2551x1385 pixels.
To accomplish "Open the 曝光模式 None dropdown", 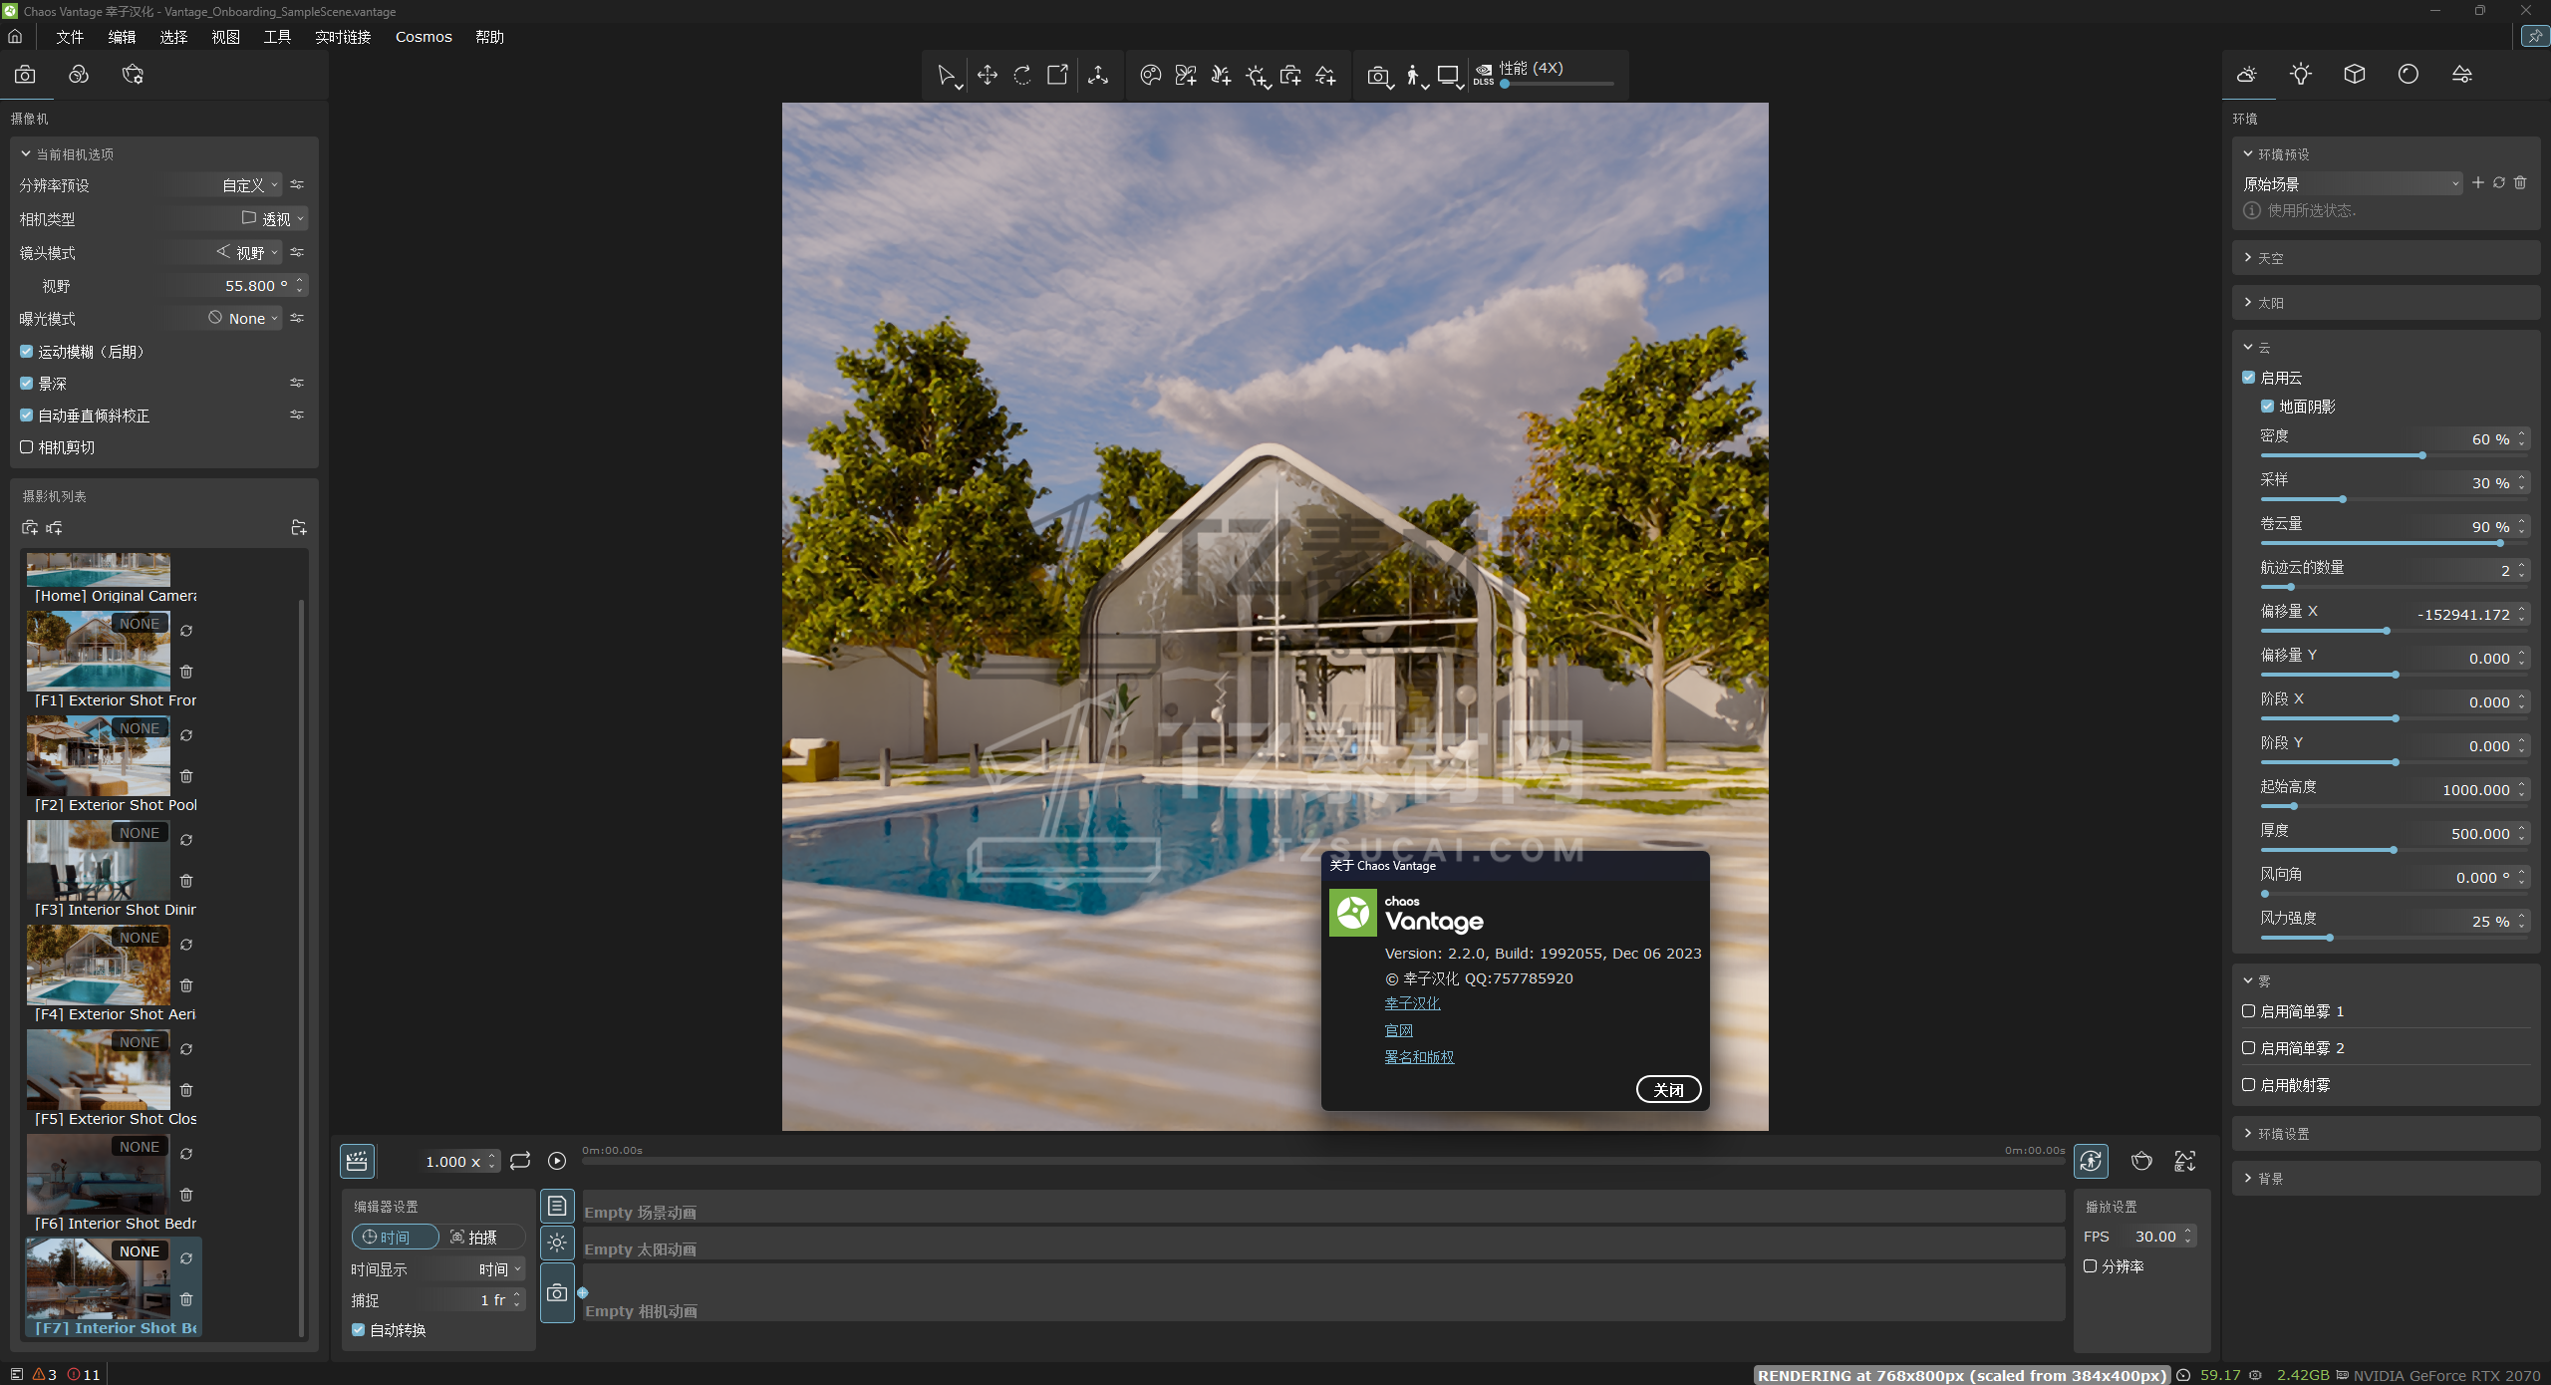I will tap(245, 319).
